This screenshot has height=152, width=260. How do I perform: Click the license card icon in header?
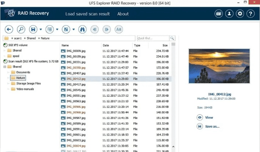click(x=218, y=14)
